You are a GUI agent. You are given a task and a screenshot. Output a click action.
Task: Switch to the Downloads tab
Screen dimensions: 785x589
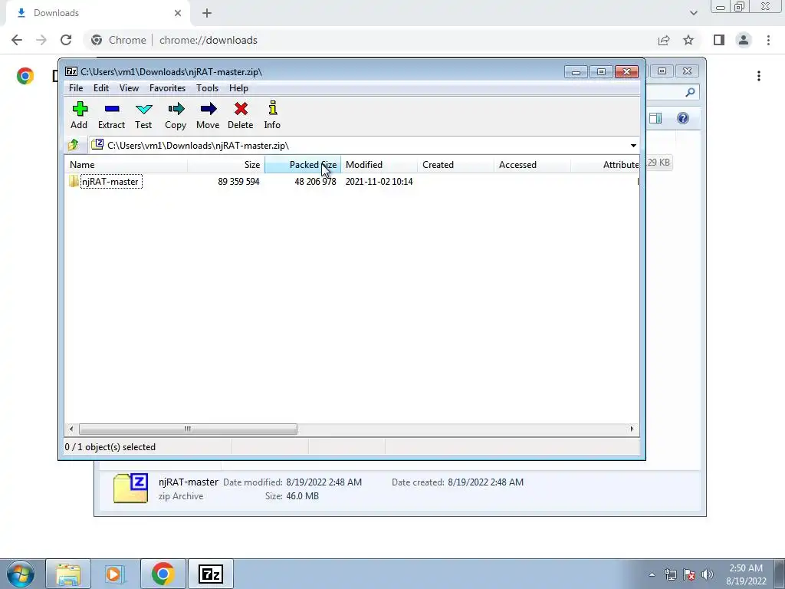(x=97, y=13)
